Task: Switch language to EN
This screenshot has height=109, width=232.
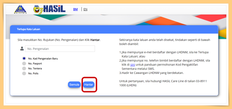Action: coord(85,9)
